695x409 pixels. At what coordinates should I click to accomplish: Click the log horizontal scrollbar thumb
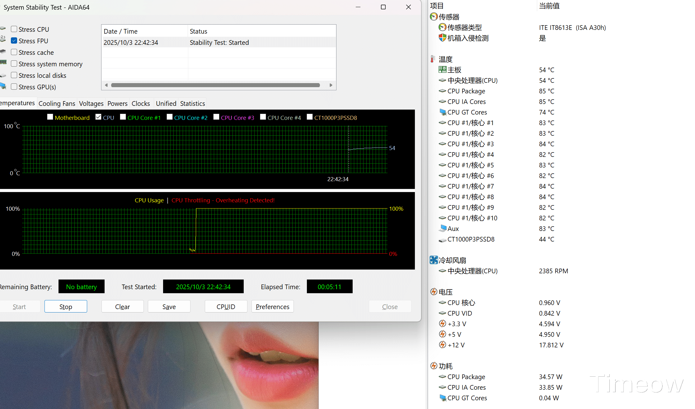click(215, 85)
